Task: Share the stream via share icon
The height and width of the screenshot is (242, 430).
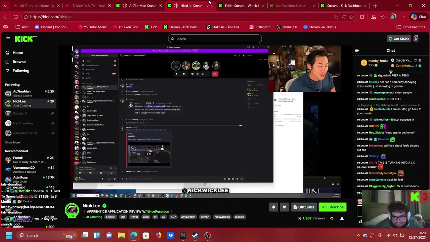Action: tap(331, 218)
